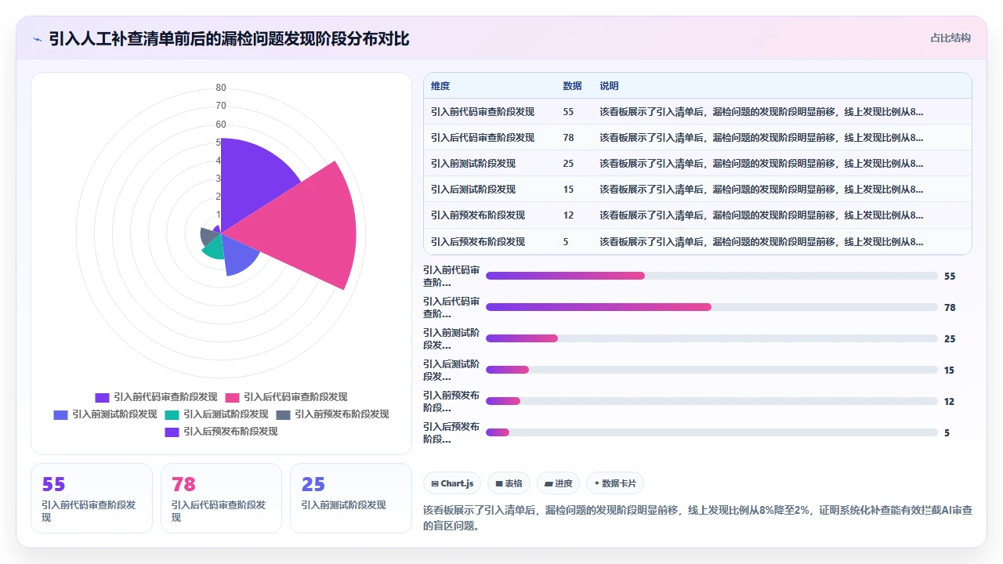Click the progress bar showing 78

(x=712, y=307)
